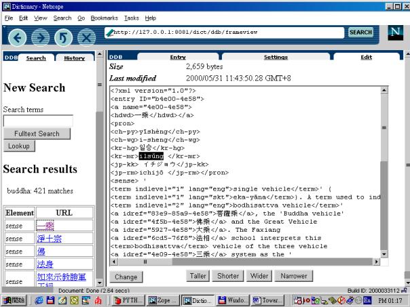Screen dimensions: 410x307
Task: Click the first system tray icon
Action: click(x=297, y=300)
